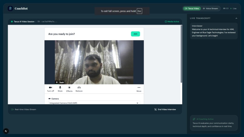Open the Integrated Camera dropdown
The height and width of the screenshot is (137, 244).
click(x=94, y=103)
